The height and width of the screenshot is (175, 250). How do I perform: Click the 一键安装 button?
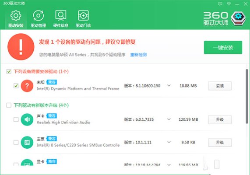click(x=223, y=47)
